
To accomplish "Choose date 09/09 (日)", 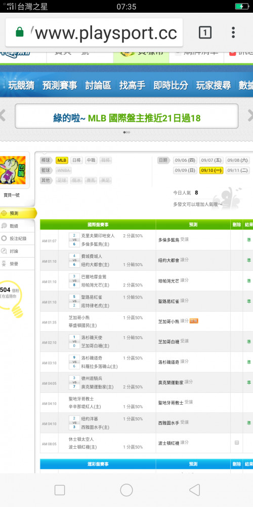I will point(185,170).
